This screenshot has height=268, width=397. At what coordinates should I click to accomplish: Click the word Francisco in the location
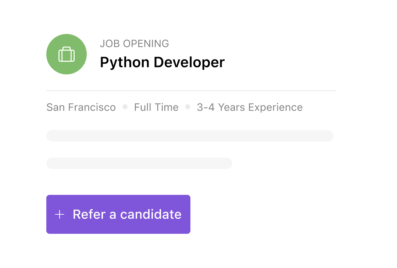[x=92, y=107]
